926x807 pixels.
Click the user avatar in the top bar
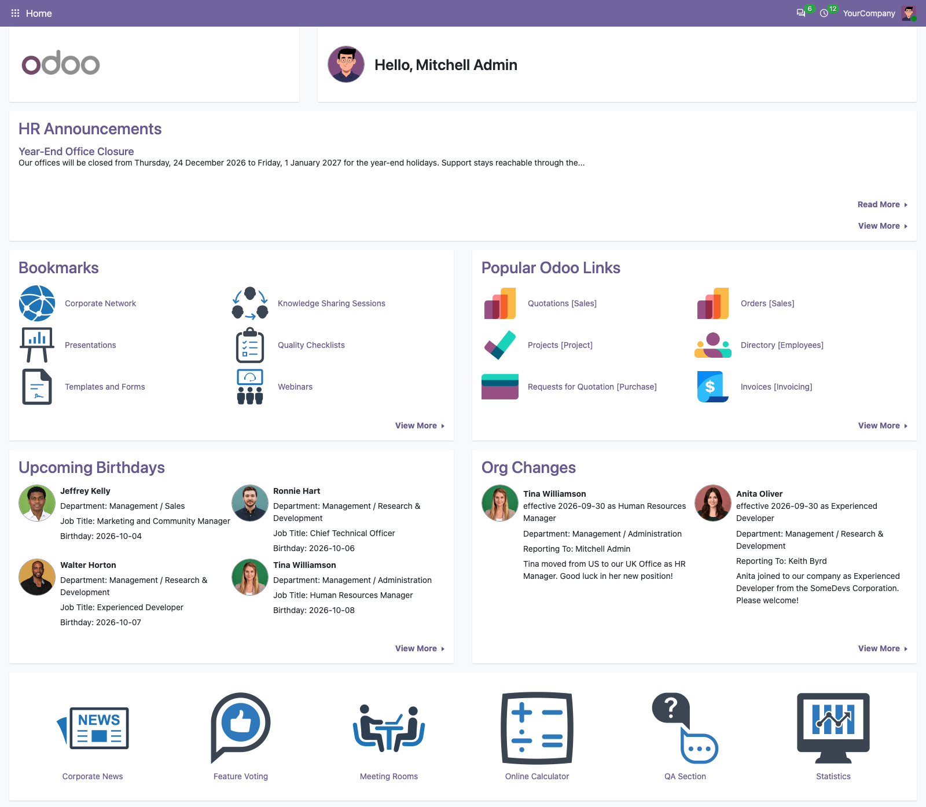pyautogui.click(x=909, y=13)
